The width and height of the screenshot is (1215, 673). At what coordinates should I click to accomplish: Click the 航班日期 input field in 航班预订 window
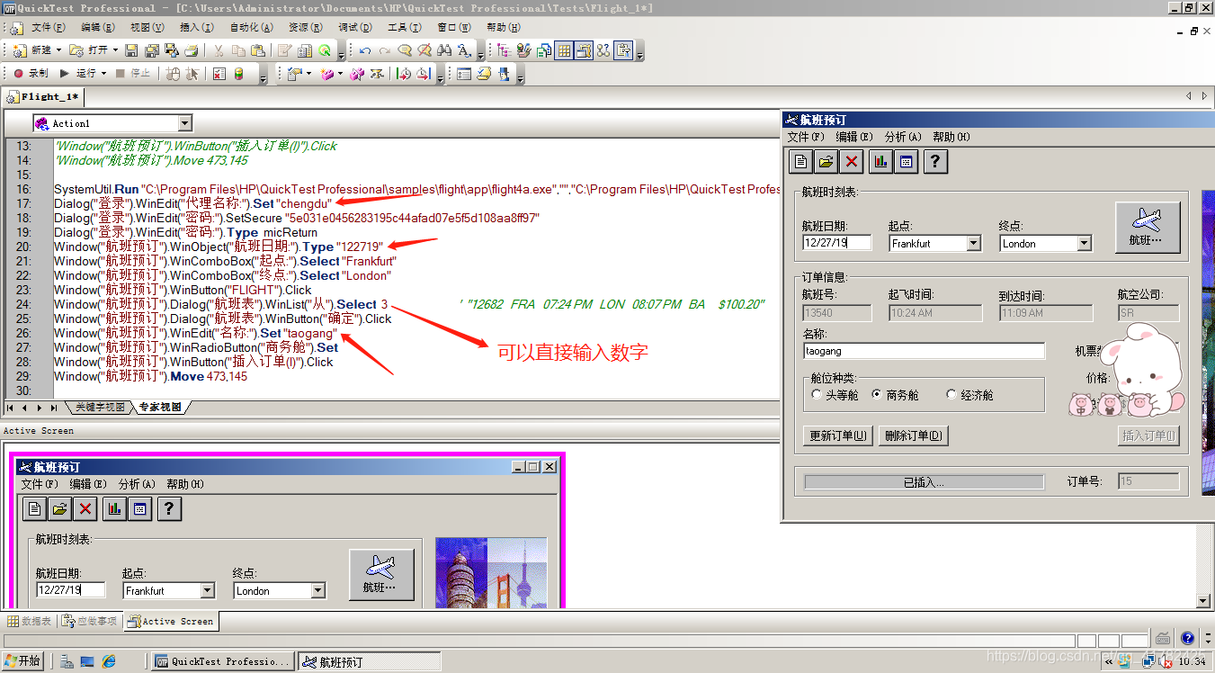pyautogui.click(x=837, y=243)
